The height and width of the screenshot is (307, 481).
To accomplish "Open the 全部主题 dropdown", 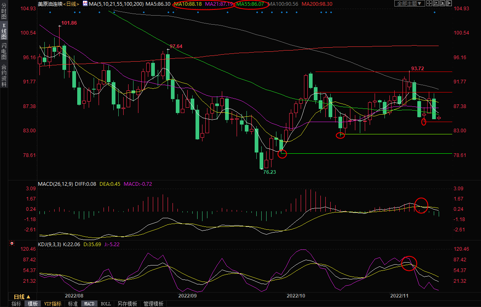I will [409, 3].
